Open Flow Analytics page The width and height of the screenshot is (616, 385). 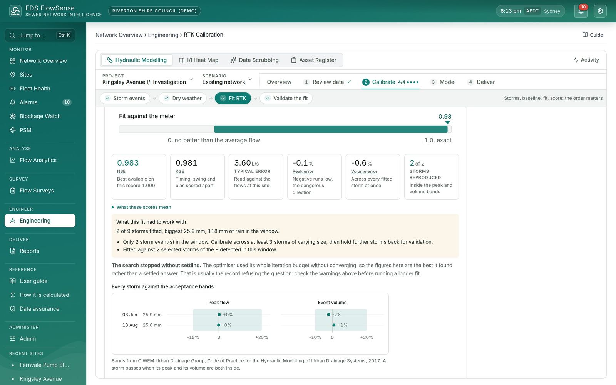point(40,160)
